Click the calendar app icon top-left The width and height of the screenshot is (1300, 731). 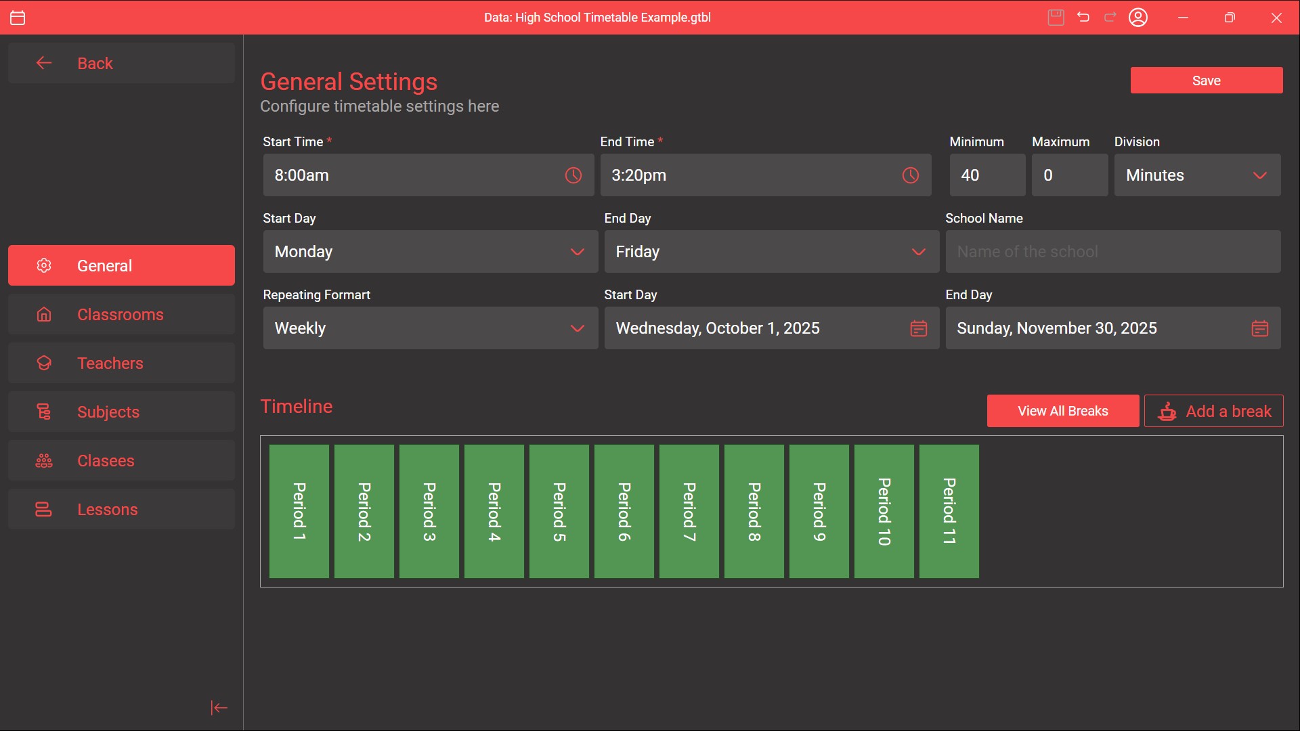click(x=18, y=18)
